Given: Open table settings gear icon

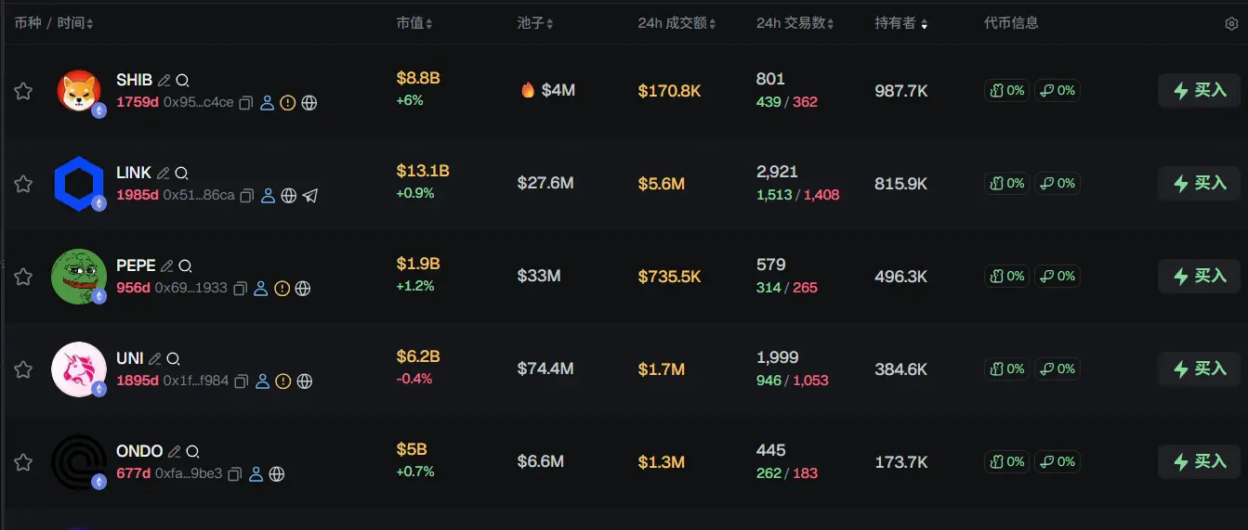Looking at the screenshot, I should (1231, 24).
